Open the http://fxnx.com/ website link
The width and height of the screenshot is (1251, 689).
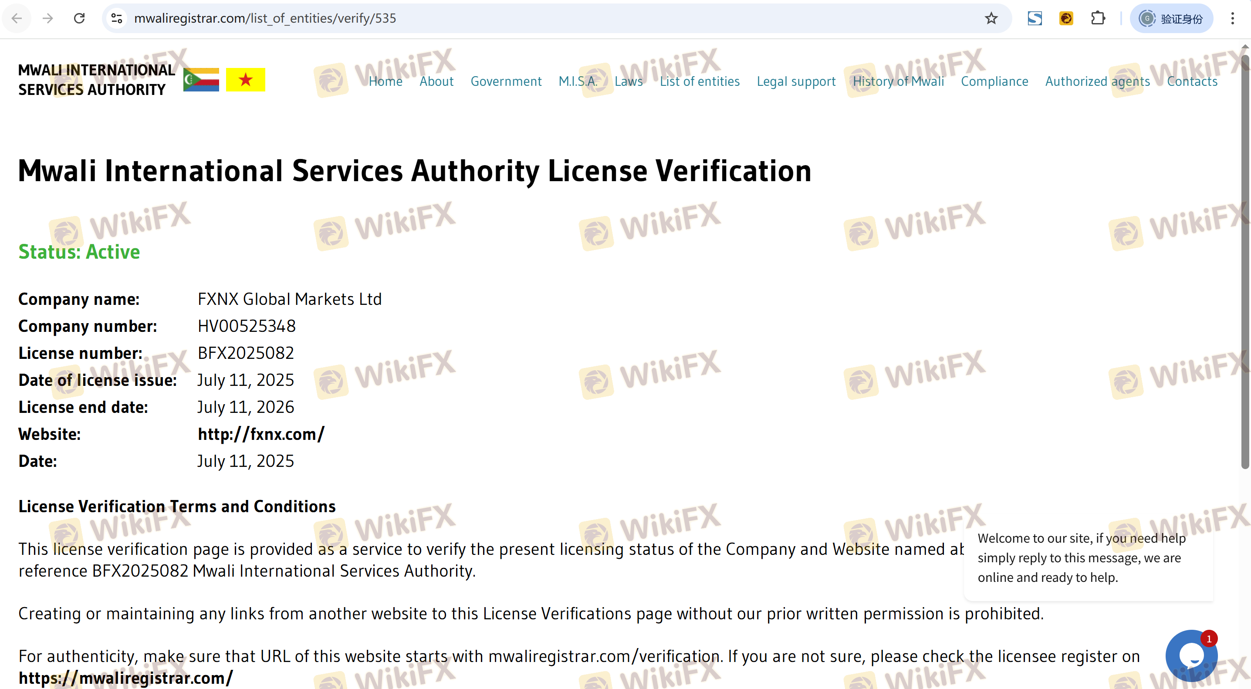click(261, 434)
